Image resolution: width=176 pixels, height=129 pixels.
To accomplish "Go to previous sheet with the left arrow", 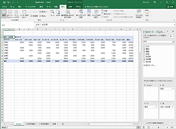I will point(4,124).
